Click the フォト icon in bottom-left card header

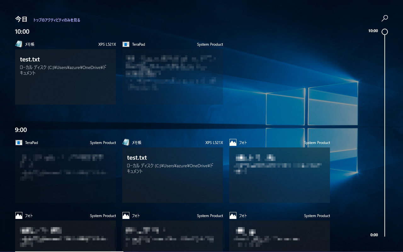pos(19,216)
